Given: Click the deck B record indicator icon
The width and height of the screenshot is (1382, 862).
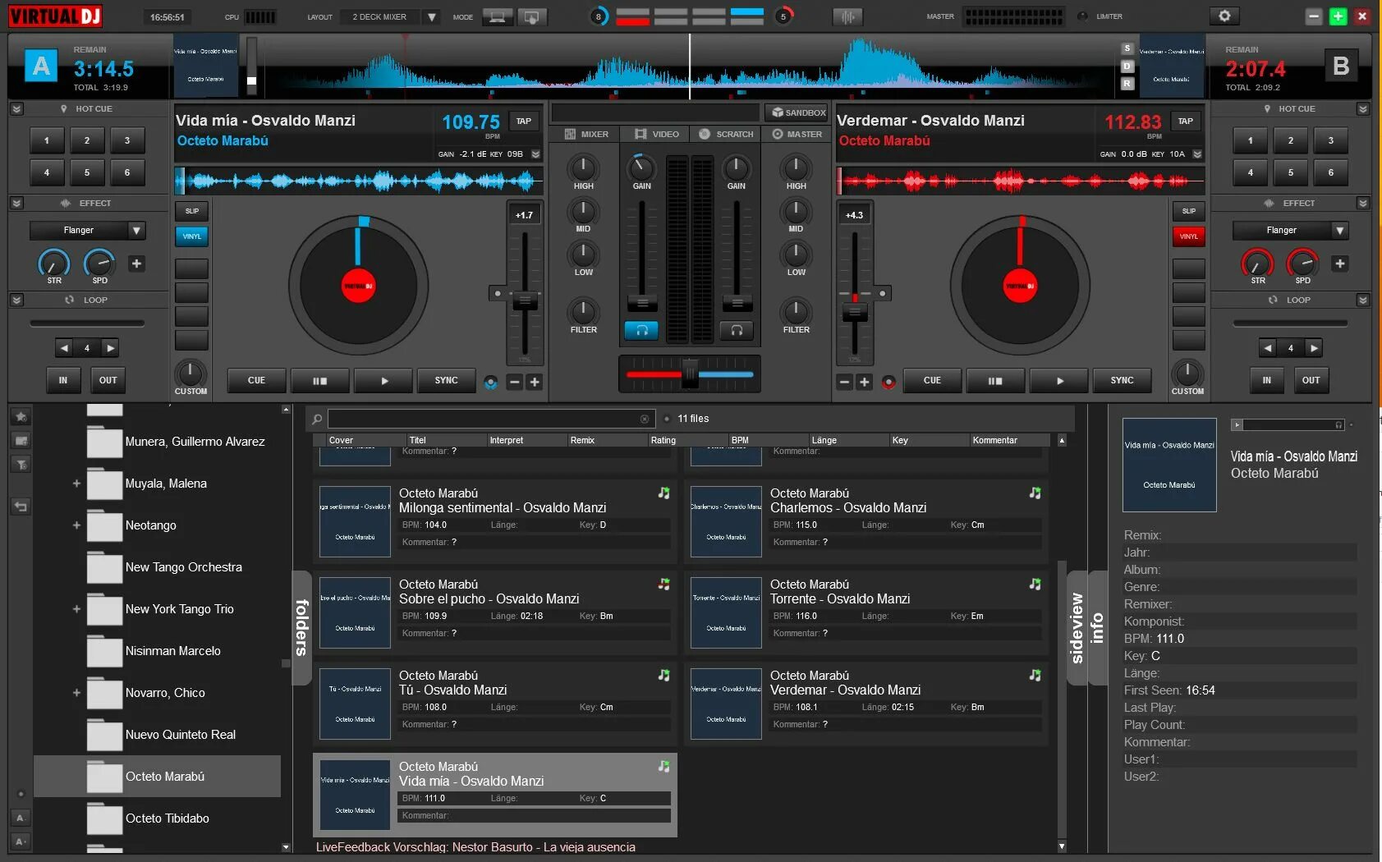Looking at the screenshot, I should [888, 382].
